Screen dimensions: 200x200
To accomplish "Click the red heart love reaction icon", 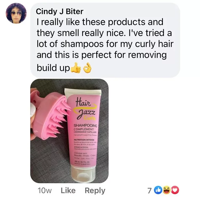I will pyautogui.click(x=175, y=190).
